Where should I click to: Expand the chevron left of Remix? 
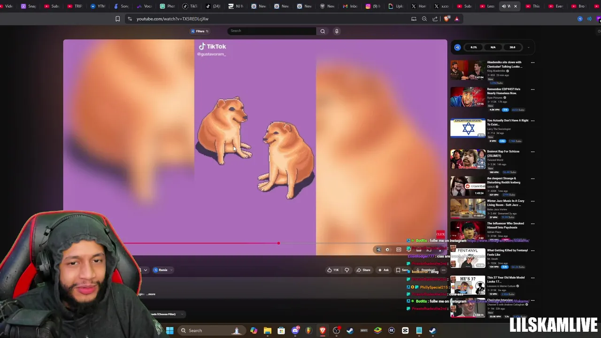tap(146, 270)
